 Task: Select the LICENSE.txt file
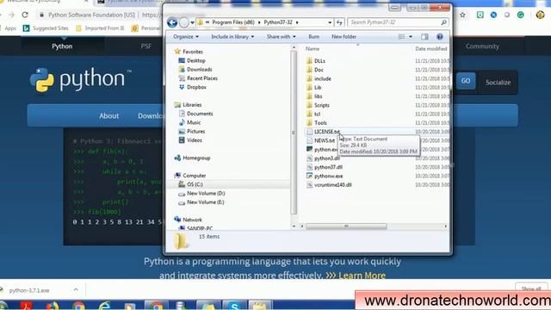pyautogui.click(x=327, y=132)
